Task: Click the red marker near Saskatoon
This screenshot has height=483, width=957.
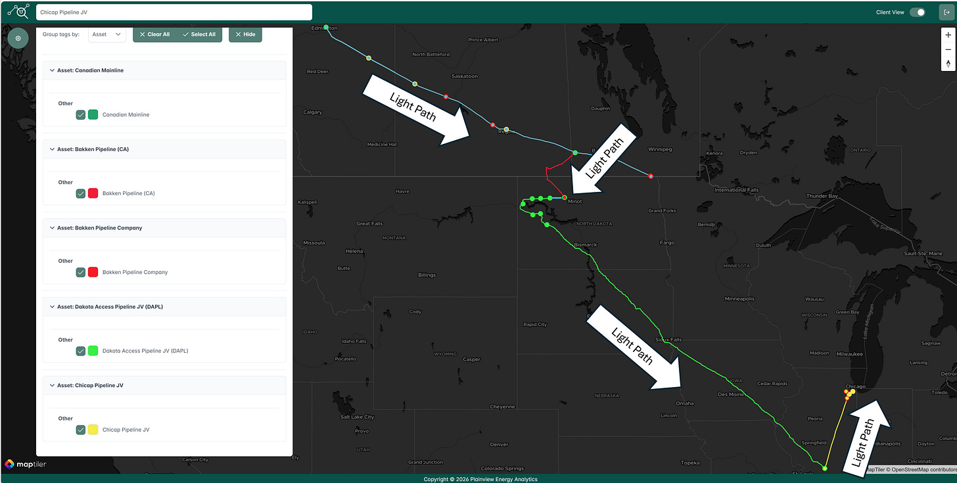Action: (x=446, y=97)
